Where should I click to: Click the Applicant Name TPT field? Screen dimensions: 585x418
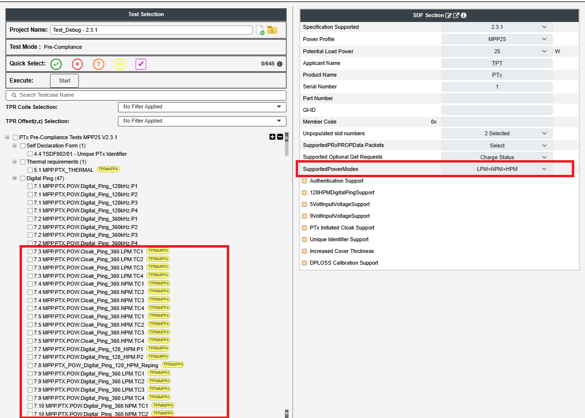(497, 63)
